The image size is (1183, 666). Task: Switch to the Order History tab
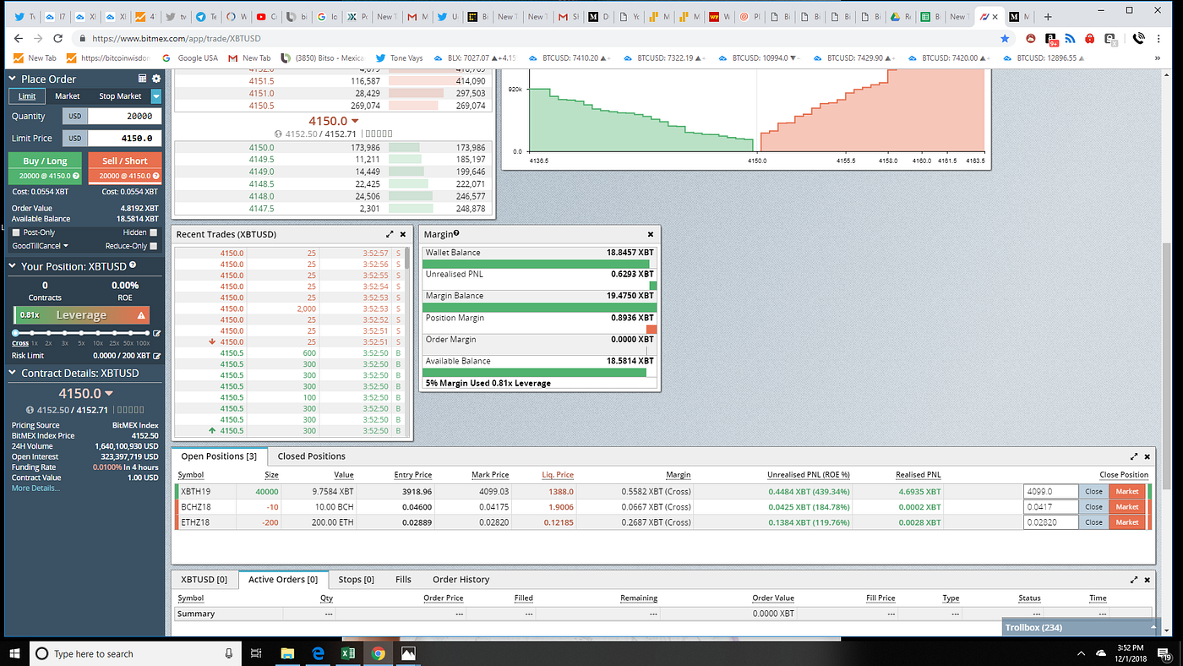(x=461, y=580)
